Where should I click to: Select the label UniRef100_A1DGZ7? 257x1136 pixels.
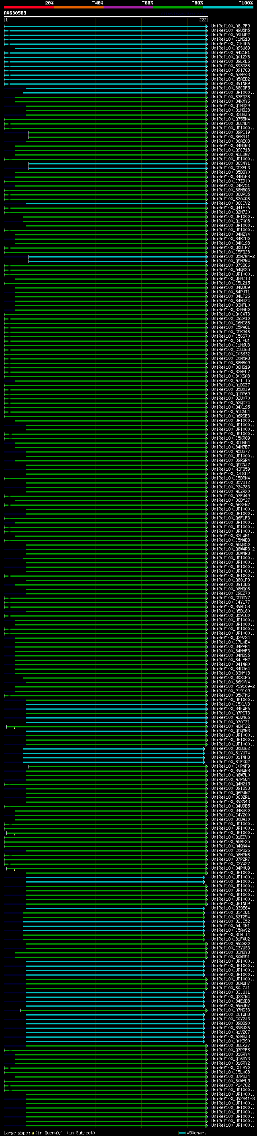pos(230,385)
